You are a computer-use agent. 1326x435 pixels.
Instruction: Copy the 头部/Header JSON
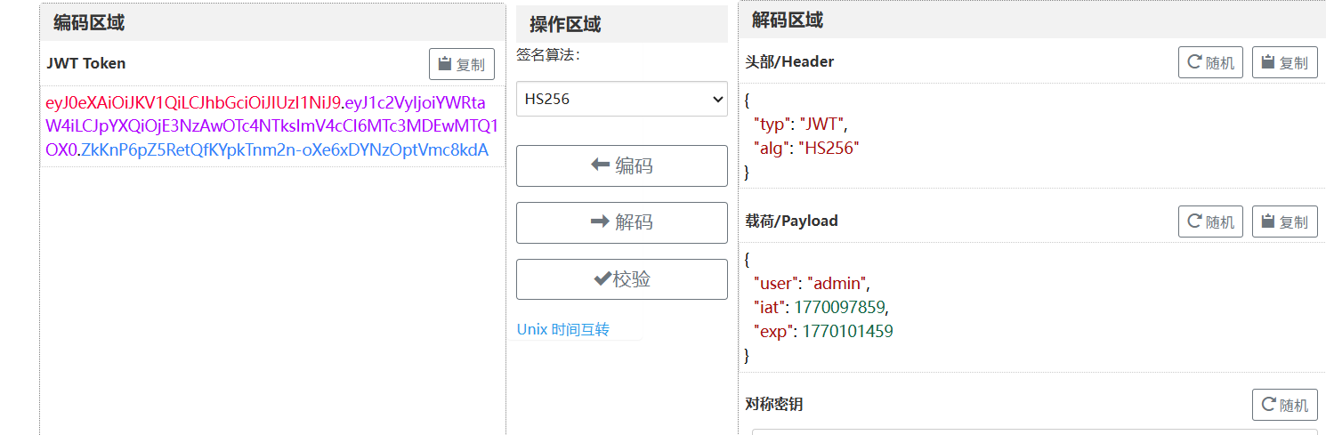point(1284,63)
